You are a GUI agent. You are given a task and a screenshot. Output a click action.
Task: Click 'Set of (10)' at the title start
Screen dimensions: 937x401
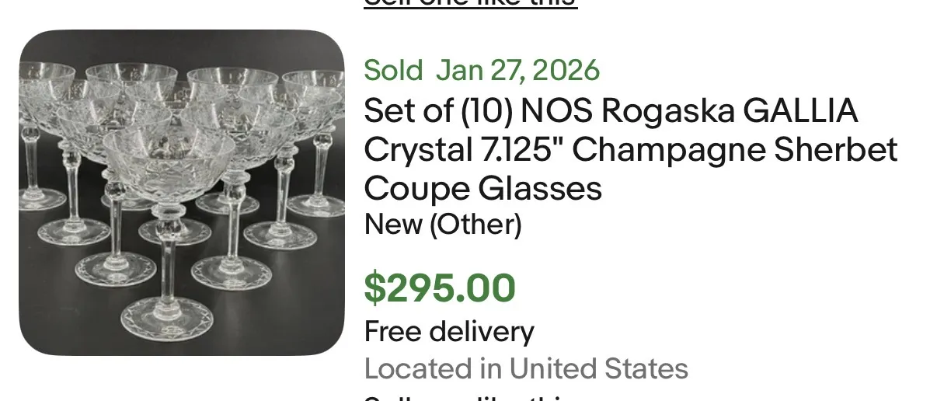point(437,111)
